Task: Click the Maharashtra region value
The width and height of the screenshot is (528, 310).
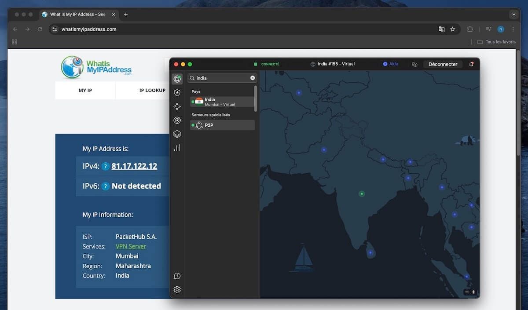Action: click(x=133, y=266)
